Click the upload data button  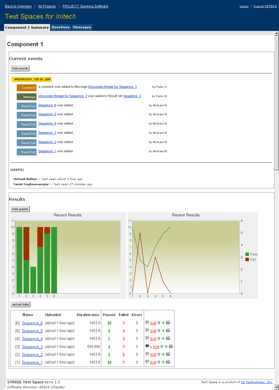(x=20, y=304)
